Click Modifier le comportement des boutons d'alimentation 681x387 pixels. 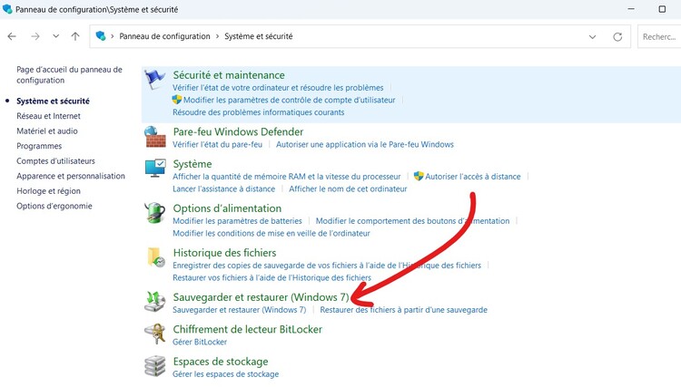[x=412, y=221]
